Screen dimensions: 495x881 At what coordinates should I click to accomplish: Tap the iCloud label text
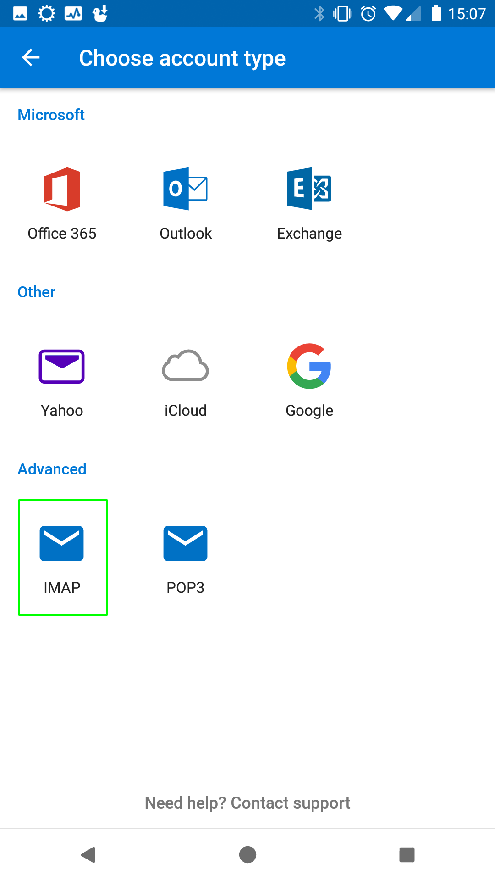click(x=186, y=411)
